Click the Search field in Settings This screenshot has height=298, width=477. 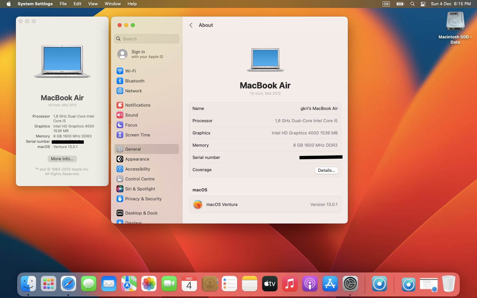(147, 39)
